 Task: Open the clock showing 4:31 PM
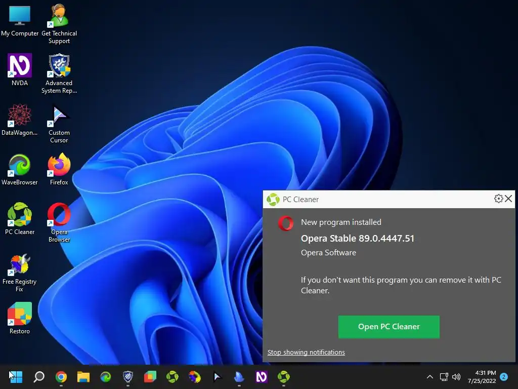[x=482, y=377]
